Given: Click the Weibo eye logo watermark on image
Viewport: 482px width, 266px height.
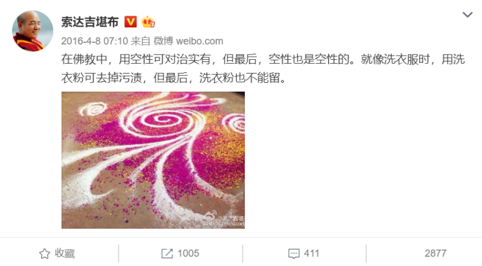Looking at the screenshot, I should coord(211,216).
